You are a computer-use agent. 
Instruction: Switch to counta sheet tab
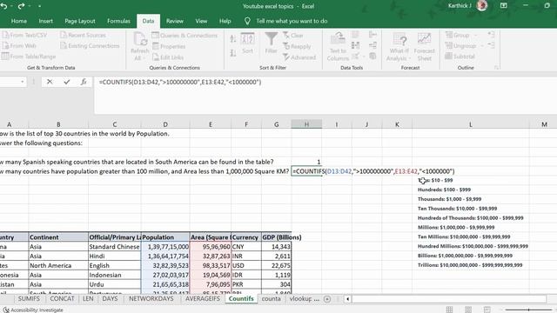tap(271, 299)
